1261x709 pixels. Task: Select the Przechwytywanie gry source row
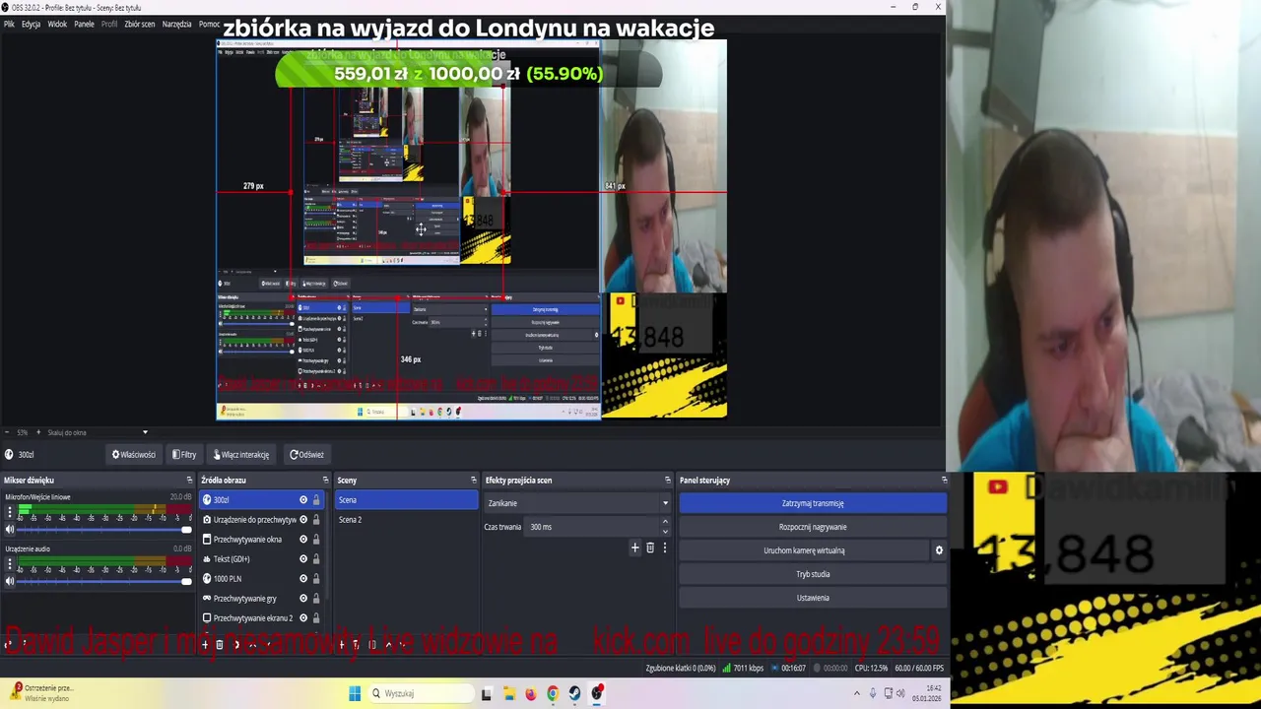coord(264,599)
